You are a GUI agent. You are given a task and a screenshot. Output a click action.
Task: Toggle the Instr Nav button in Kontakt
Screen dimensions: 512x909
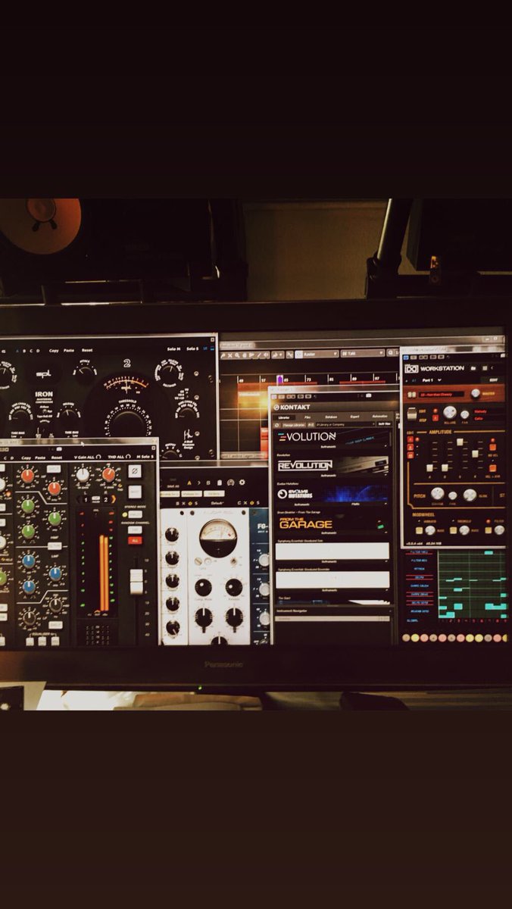coord(385,424)
